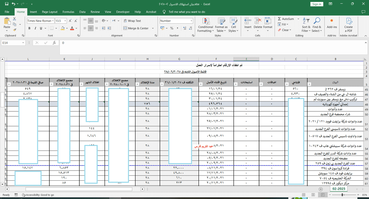Switch to Normal view in status bar
Screen dimensions: 369x199
303,195
